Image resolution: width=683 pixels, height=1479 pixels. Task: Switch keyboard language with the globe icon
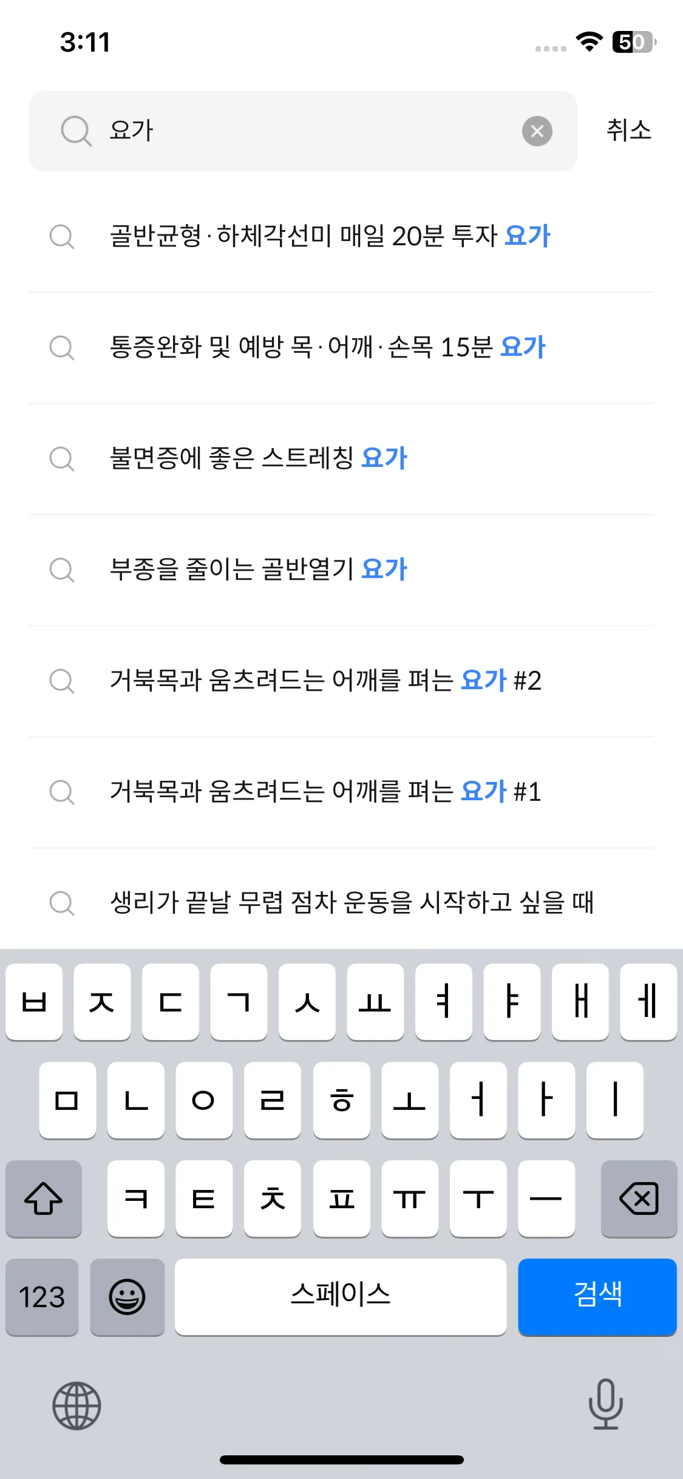(x=76, y=1406)
